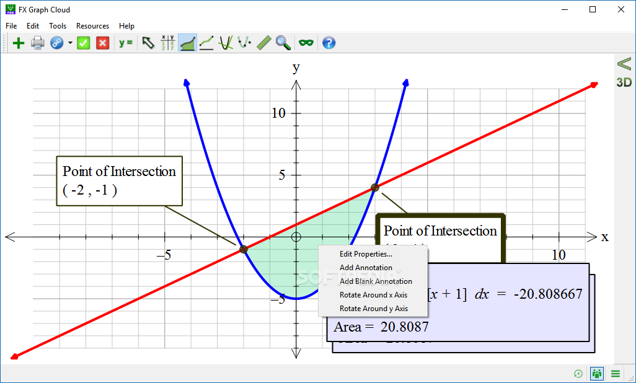Image resolution: width=636 pixels, height=383 pixels.
Task: Select the magnifying glass zoom tool
Action: pos(283,43)
